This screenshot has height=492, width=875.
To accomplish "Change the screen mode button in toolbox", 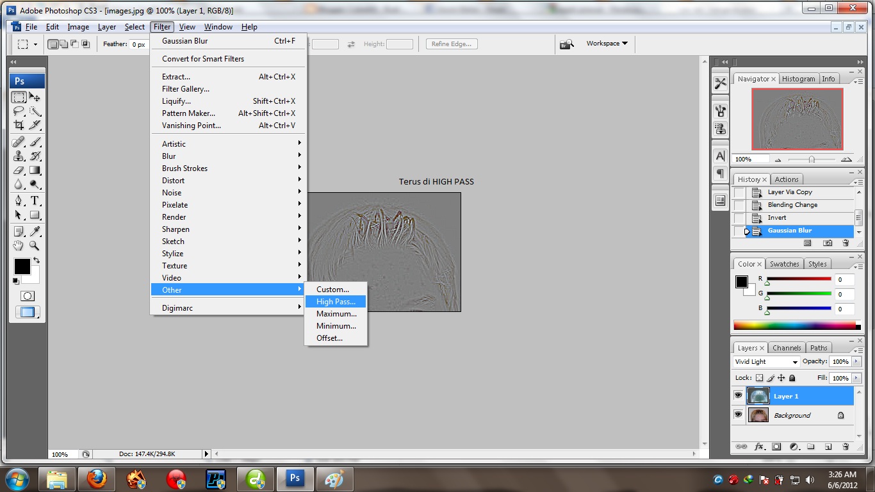I will click(x=28, y=313).
